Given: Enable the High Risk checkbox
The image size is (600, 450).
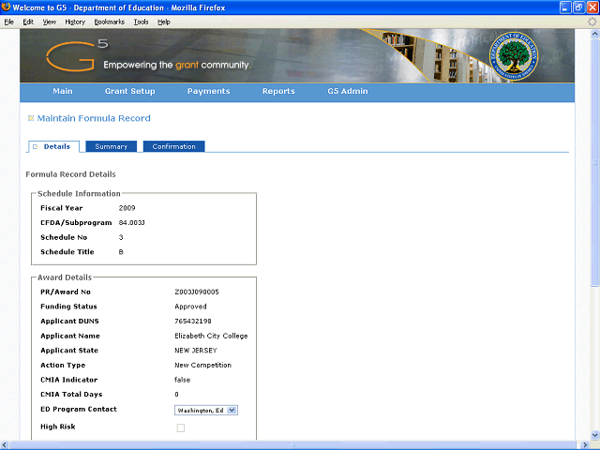Looking at the screenshot, I should (181, 427).
